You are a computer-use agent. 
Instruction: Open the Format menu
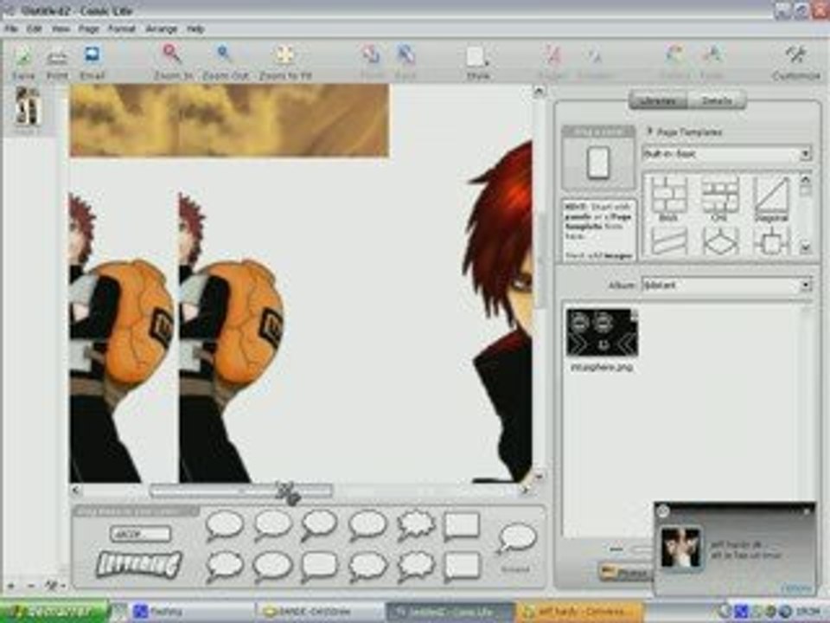[x=122, y=29]
